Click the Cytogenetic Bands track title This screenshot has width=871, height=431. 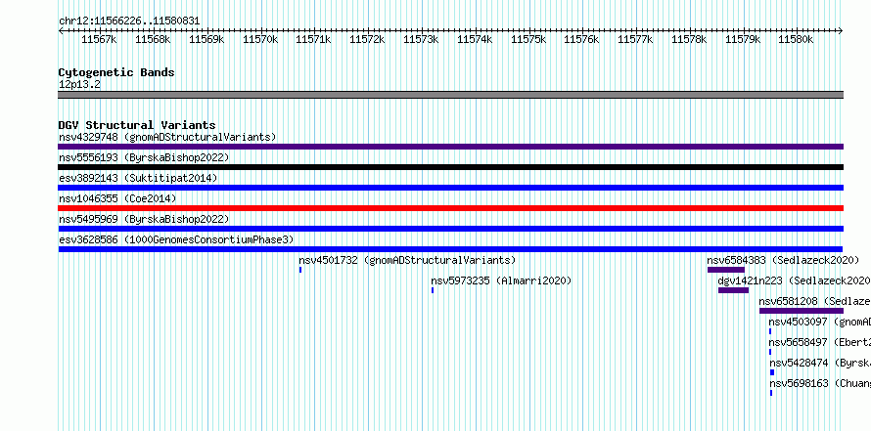point(116,72)
